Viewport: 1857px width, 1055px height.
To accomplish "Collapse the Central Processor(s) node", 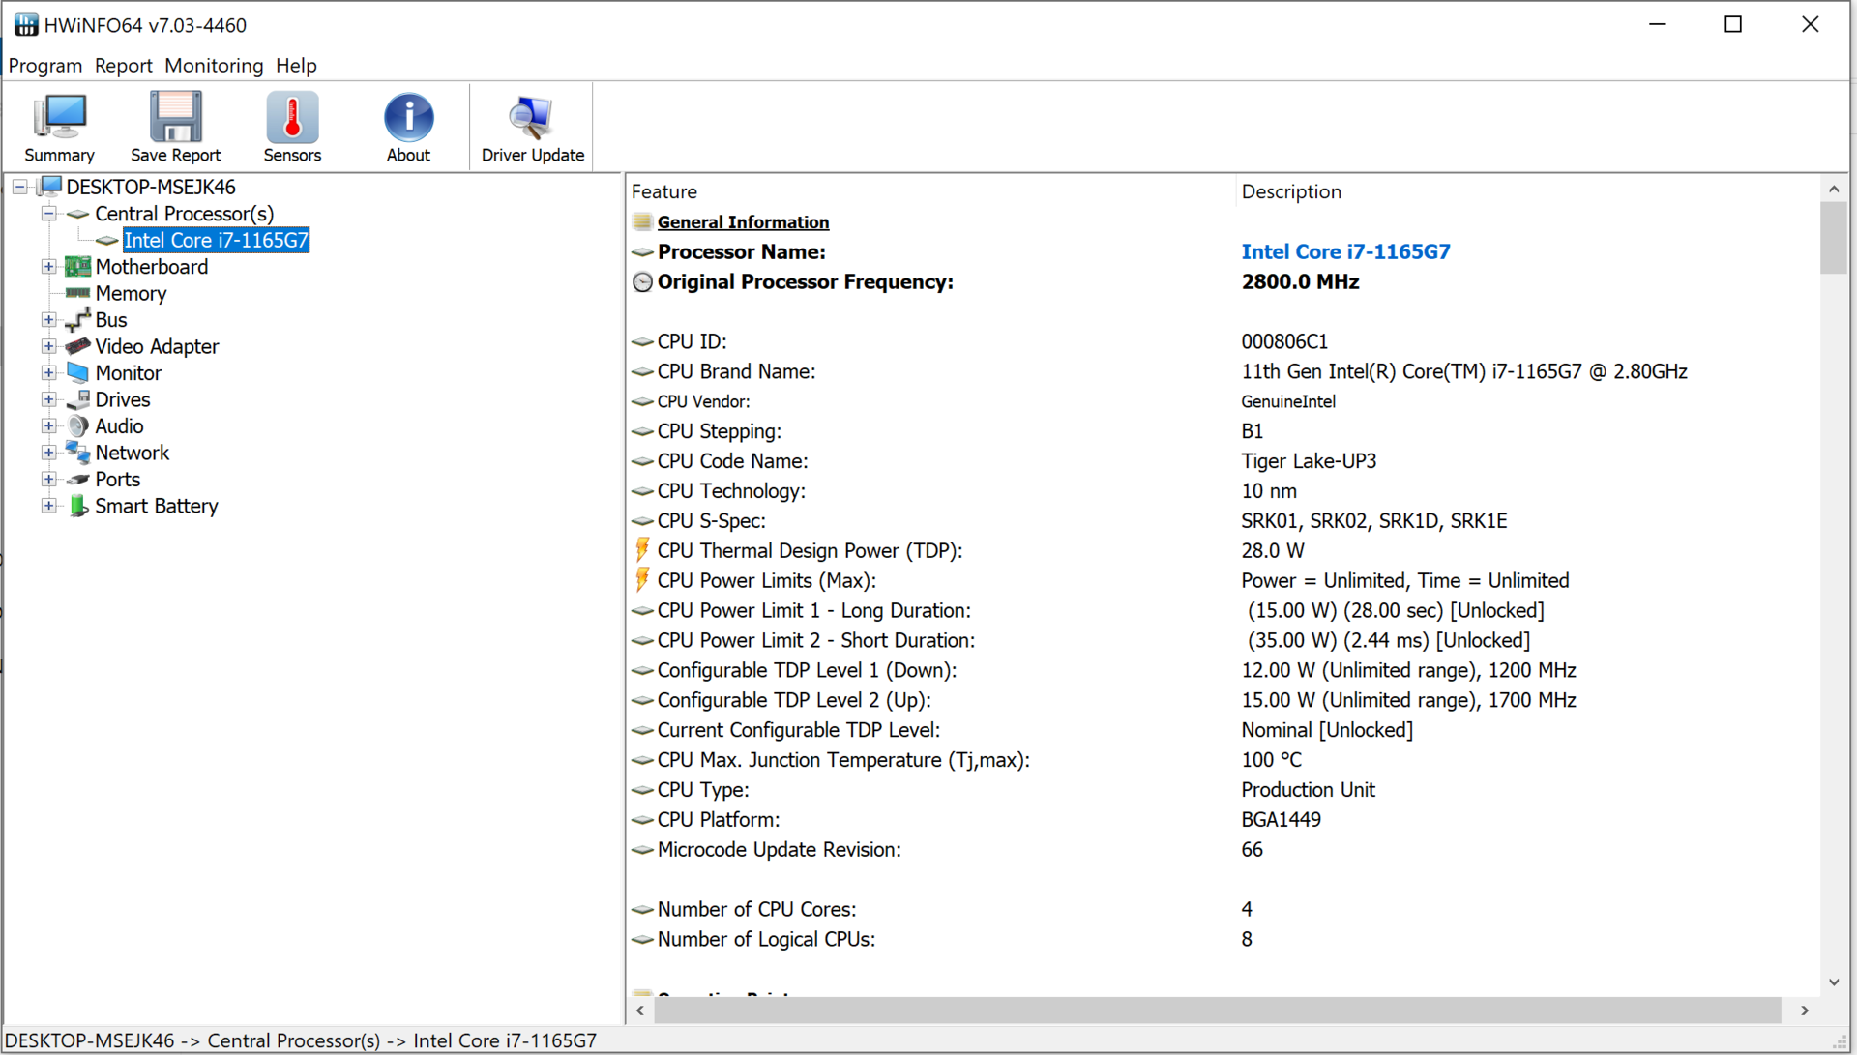I will [48, 214].
